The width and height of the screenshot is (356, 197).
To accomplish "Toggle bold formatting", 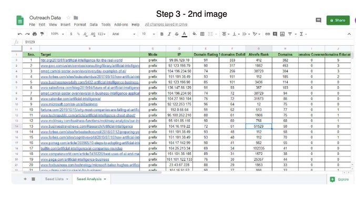I will coord(161,34).
